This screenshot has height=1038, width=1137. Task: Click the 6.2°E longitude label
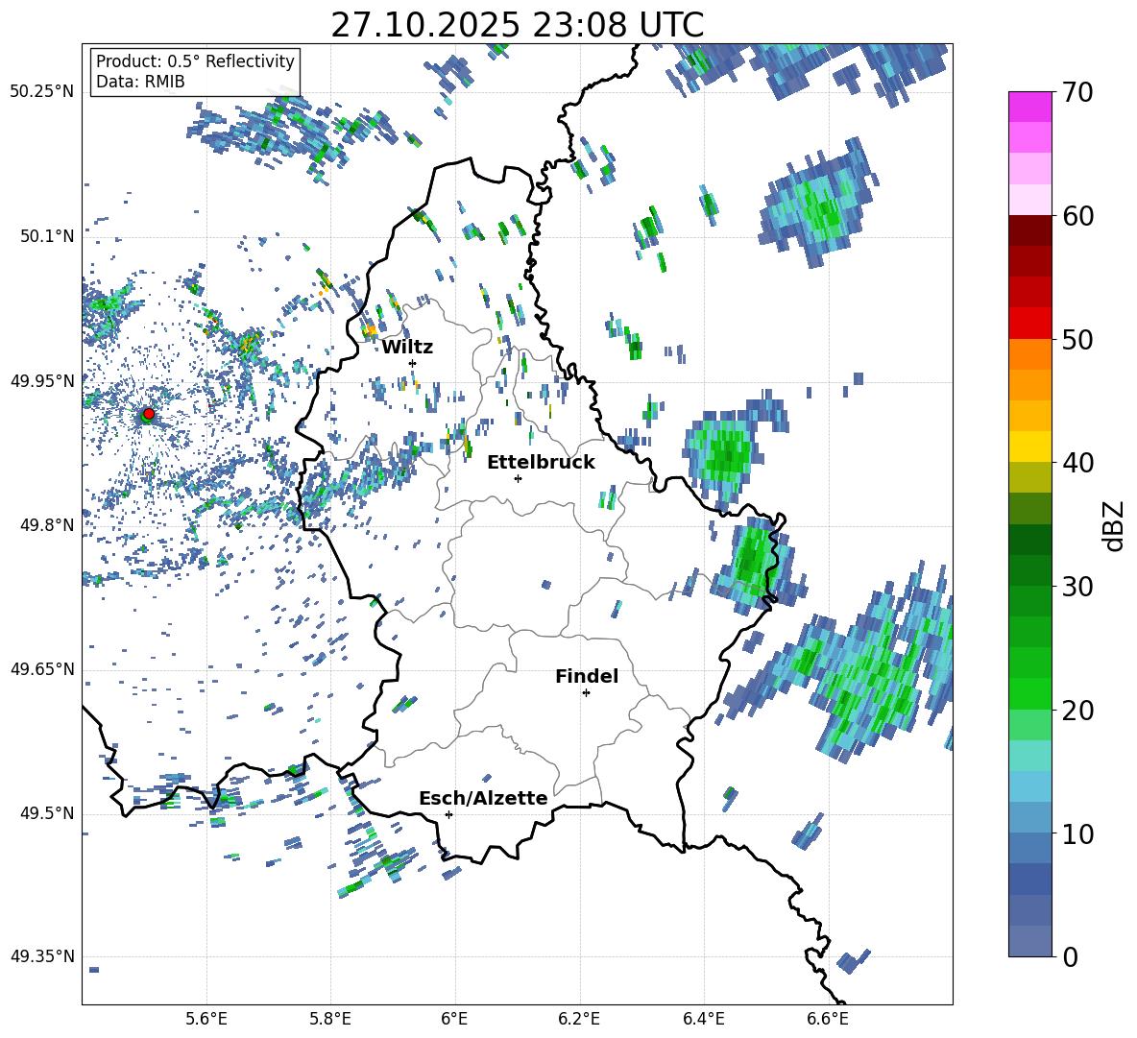coord(579,1020)
